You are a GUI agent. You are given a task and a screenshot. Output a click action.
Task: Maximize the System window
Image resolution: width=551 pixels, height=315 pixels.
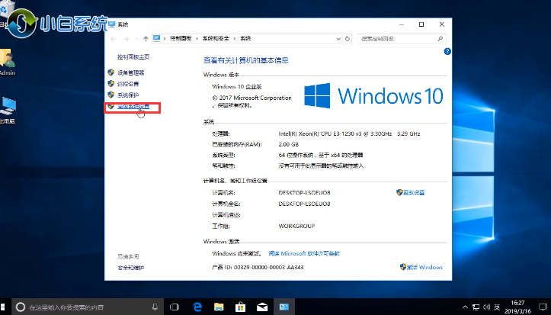[x=421, y=24]
